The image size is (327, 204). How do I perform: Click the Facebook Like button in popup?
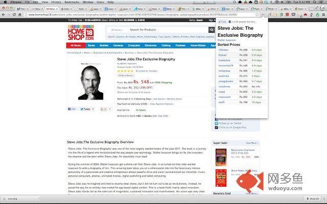click(x=222, y=21)
